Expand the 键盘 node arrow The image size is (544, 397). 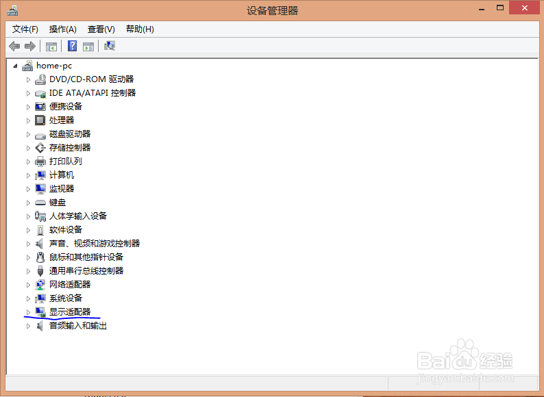pyautogui.click(x=28, y=203)
